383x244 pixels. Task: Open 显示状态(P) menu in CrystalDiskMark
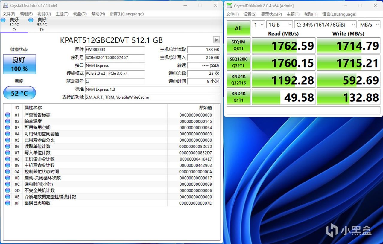[271, 14]
